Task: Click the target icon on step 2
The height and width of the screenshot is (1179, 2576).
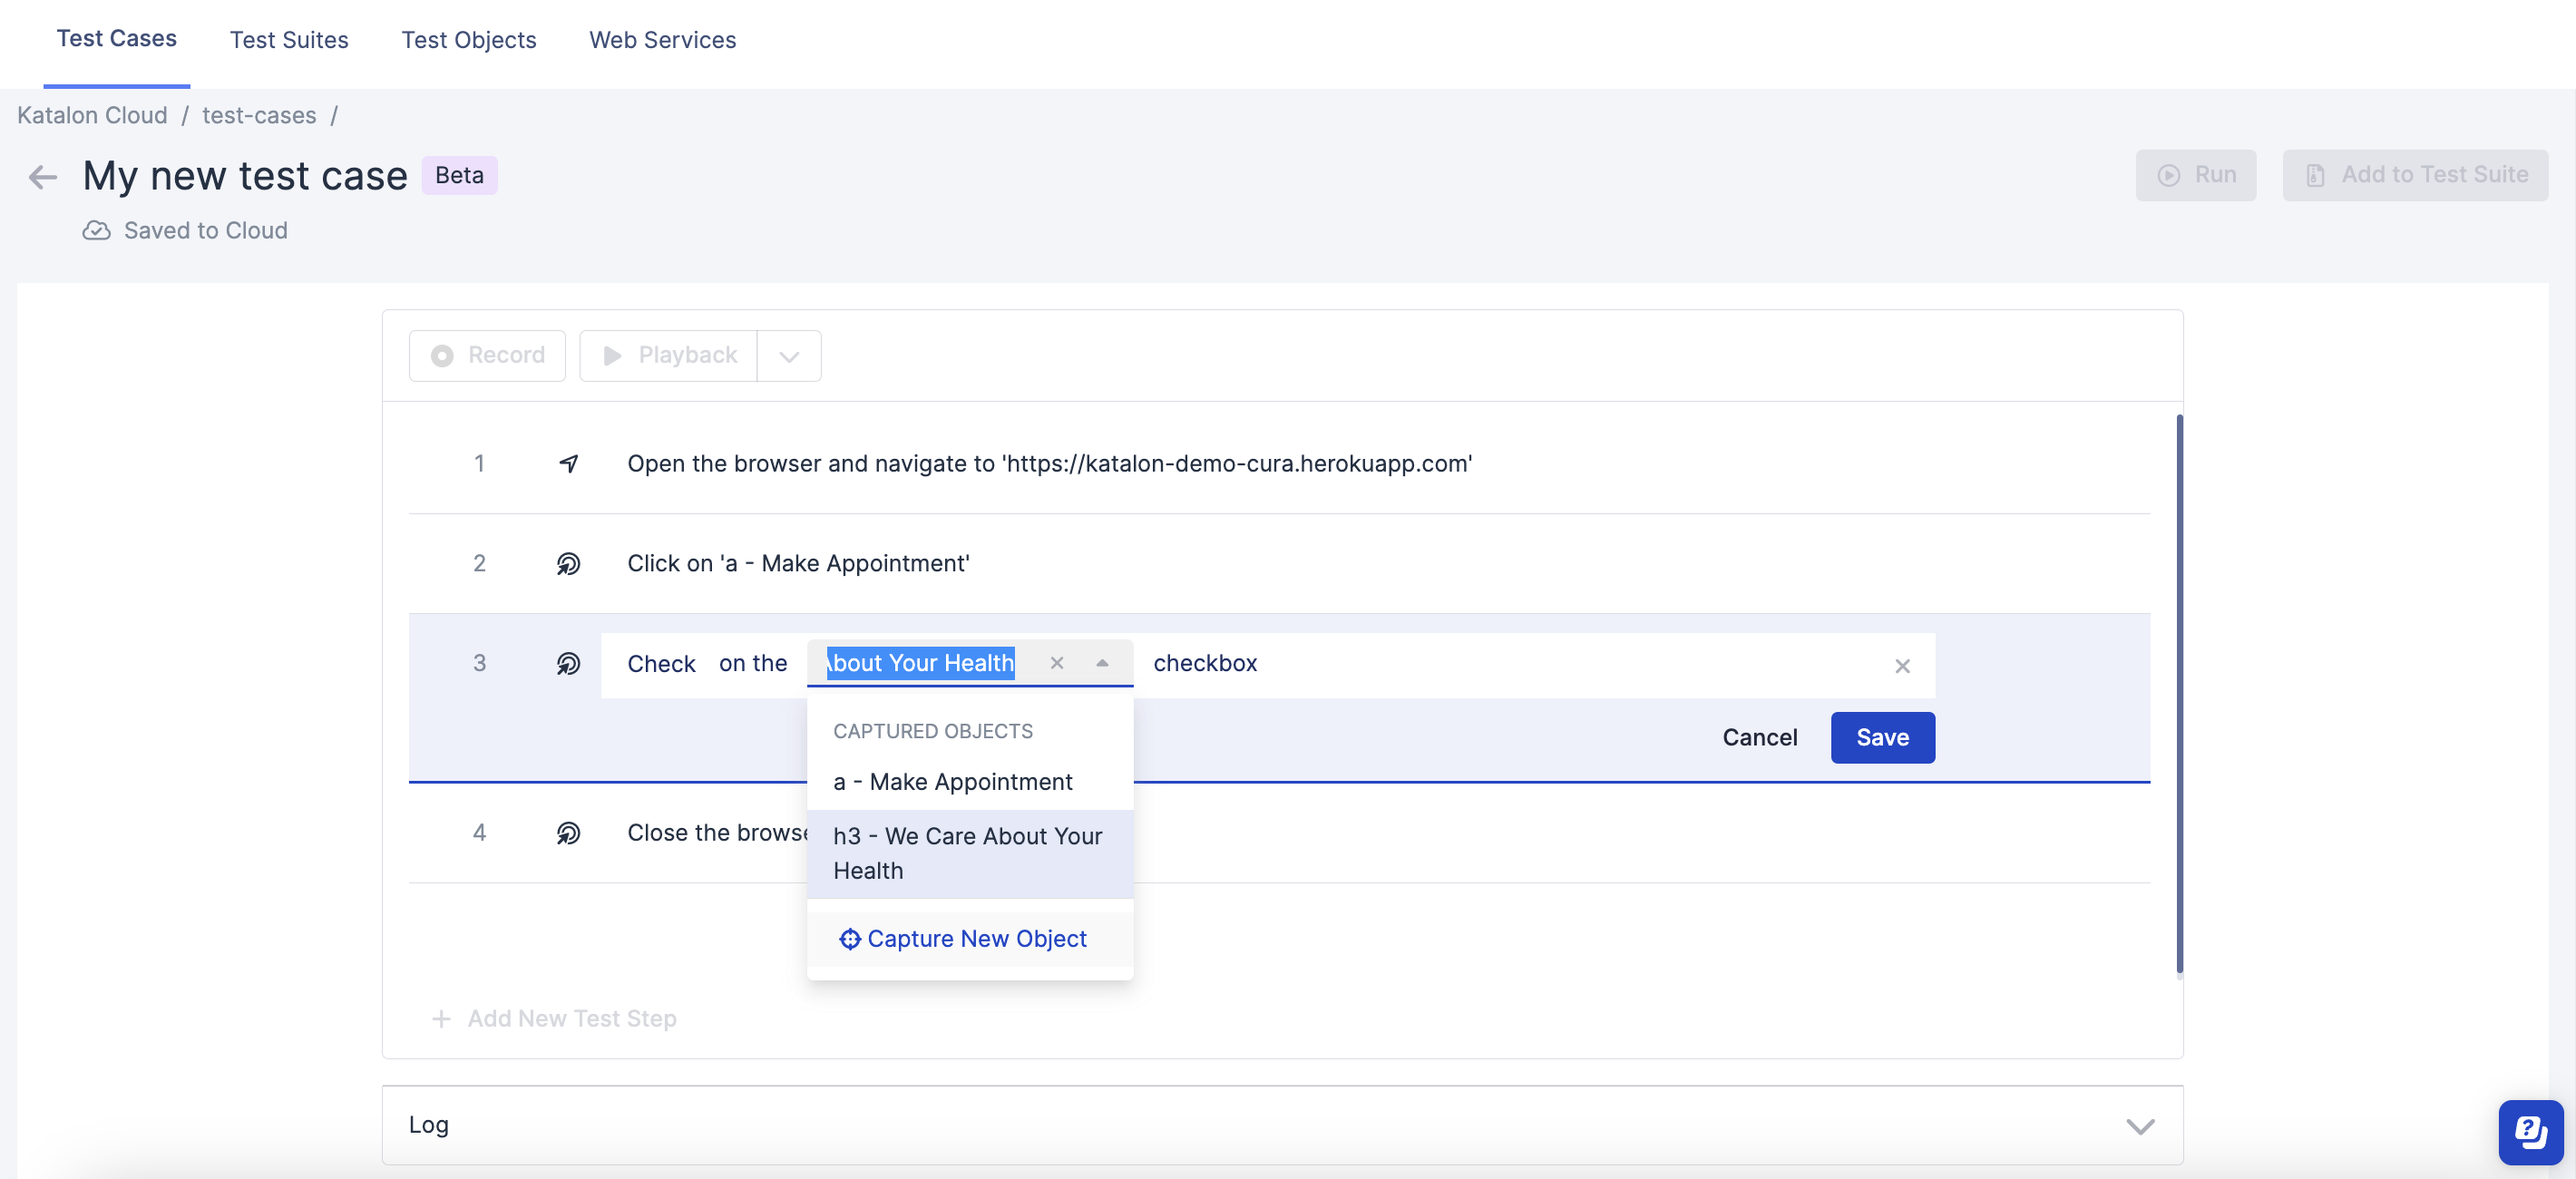Action: (570, 563)
